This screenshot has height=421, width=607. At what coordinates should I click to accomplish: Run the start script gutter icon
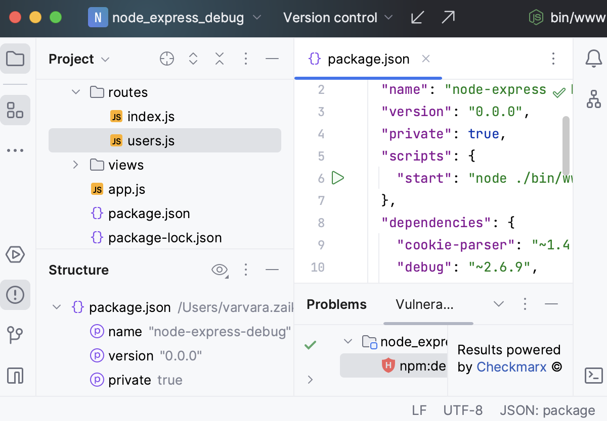337,178
